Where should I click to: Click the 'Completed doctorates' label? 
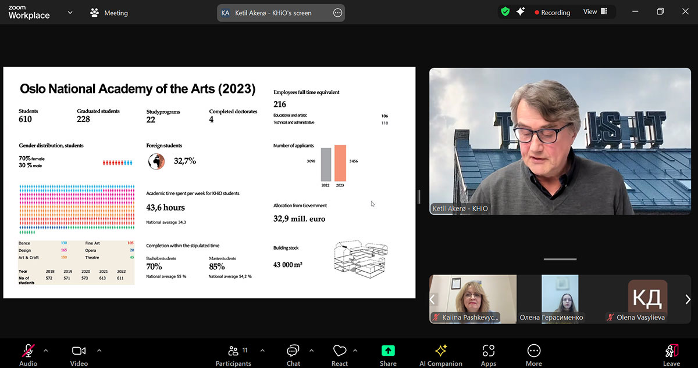pos(233,111)
